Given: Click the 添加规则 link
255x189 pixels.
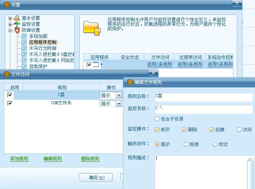Looking at the screenshot, I should [x=19, y=159].
